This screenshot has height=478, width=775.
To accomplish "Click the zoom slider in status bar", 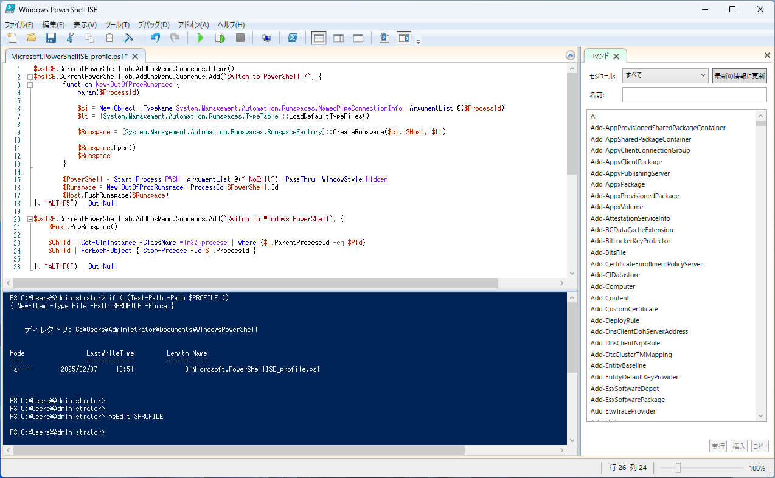I will pos(678,468).
